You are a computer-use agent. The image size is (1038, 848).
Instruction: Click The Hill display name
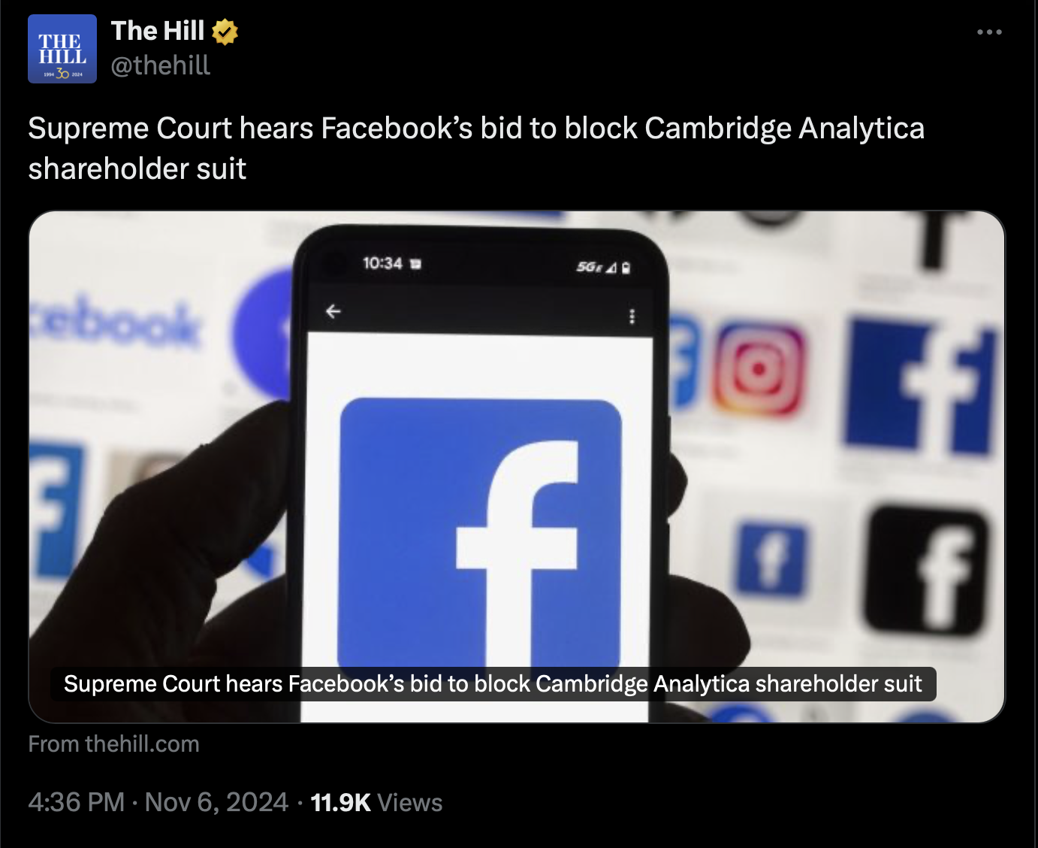(158, 31)
